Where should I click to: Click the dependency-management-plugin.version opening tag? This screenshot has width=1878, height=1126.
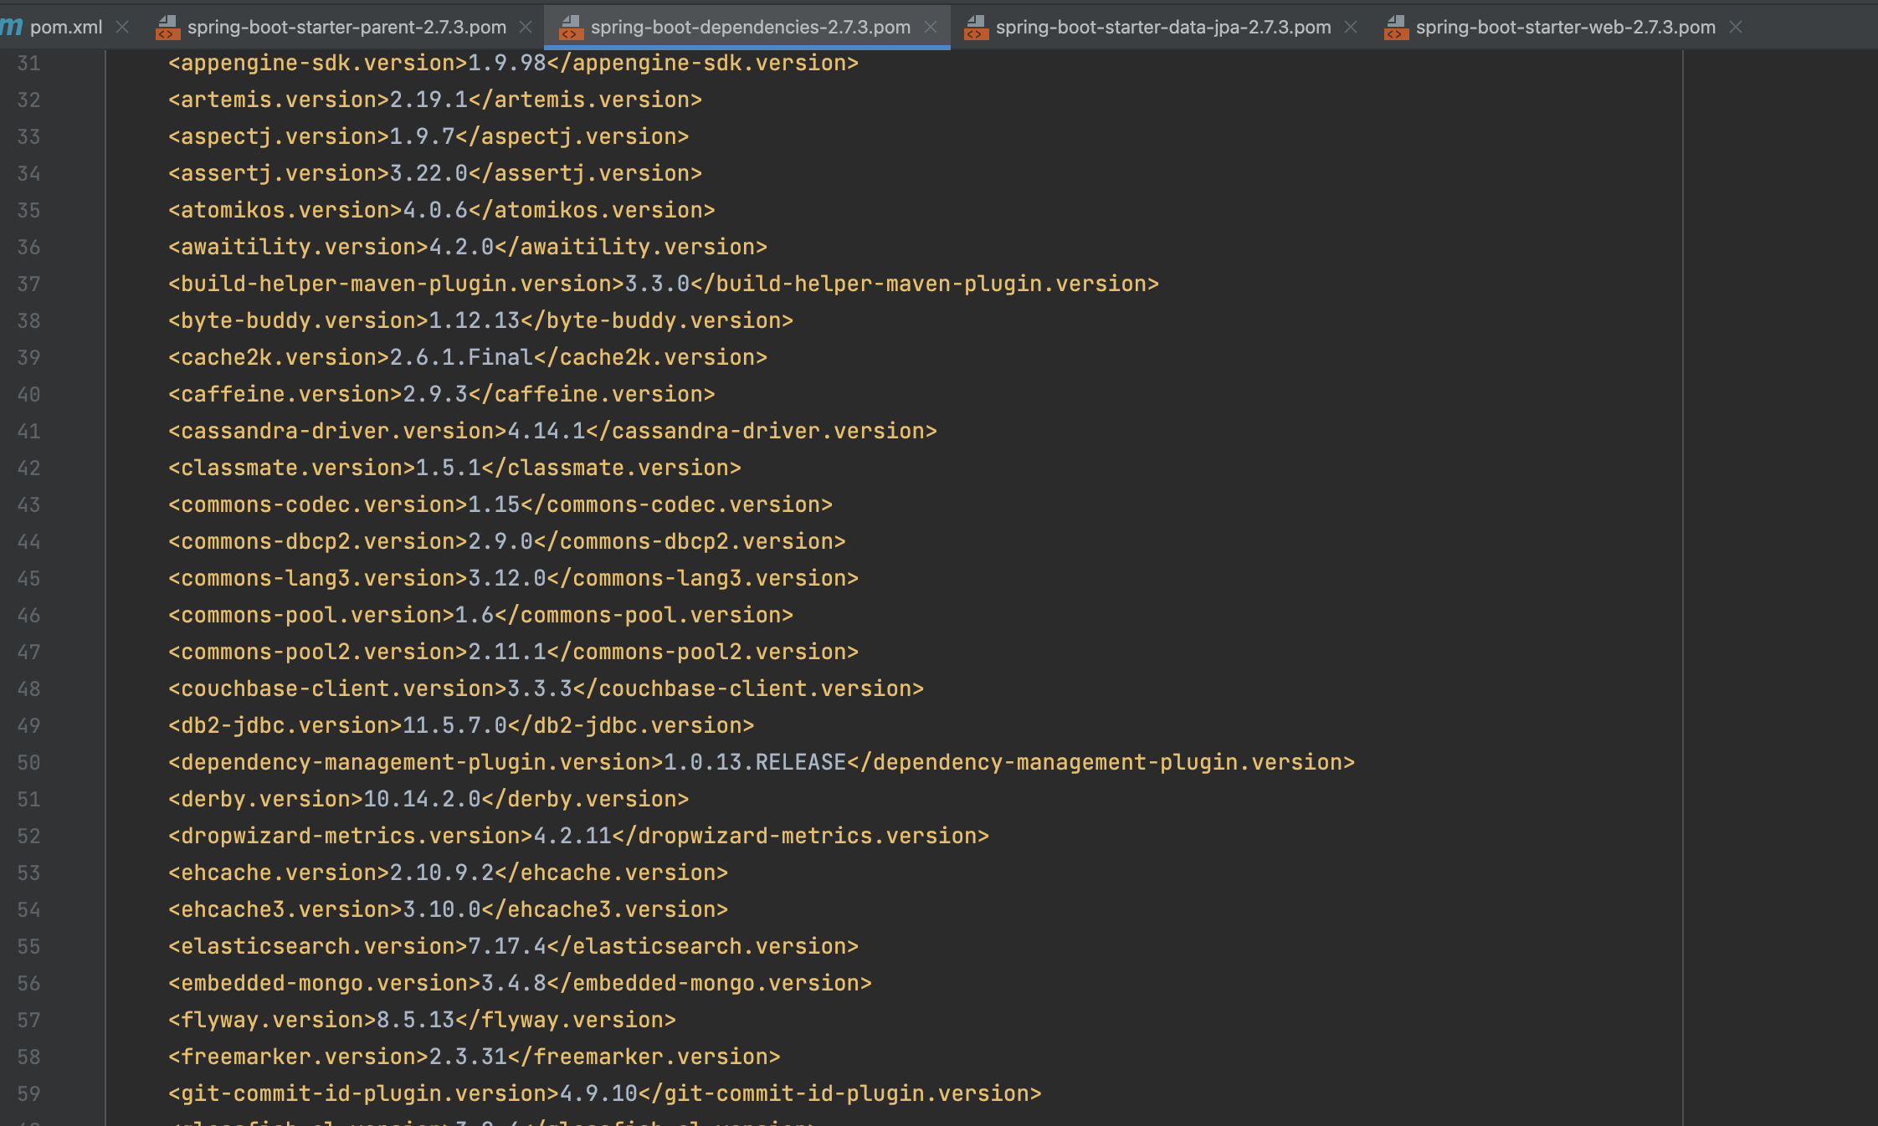pyautogui.click(x=415, y=762)
